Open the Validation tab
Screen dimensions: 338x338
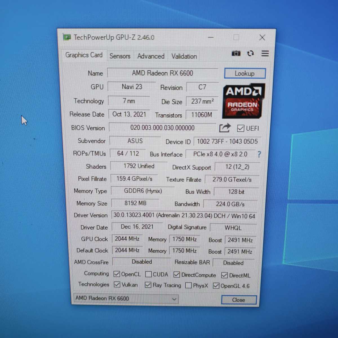click(184, 56)
